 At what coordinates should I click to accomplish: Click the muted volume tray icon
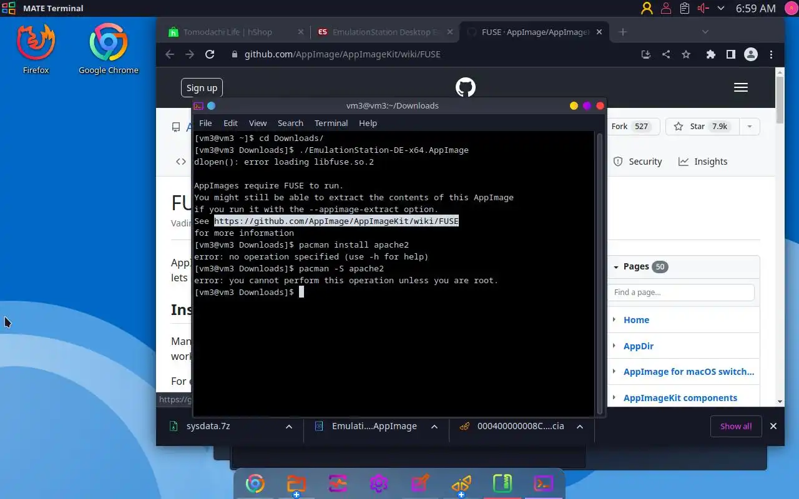coord(703,8)
